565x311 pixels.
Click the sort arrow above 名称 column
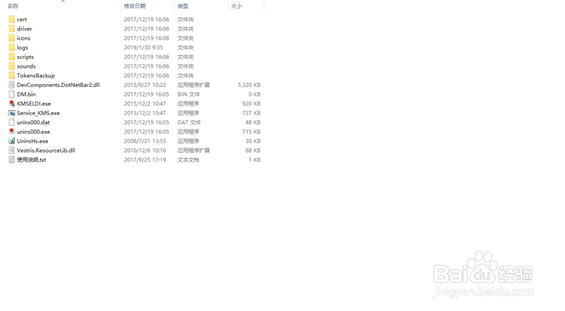63,2
